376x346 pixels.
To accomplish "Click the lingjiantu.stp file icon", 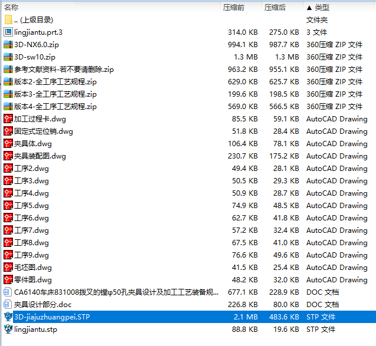I will point(8,329).
